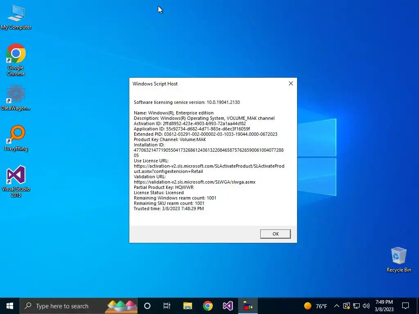Open File Explorer from the taskbar

[x=187, y=306]
